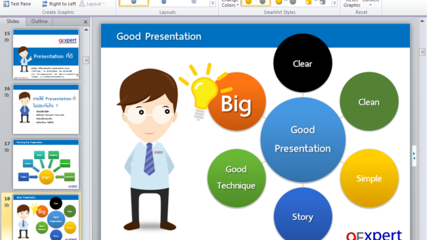Viewport: 427px width, 240px height.
Task: Expand the Layouts gallery with the arrow
Action: coord(213,3)
